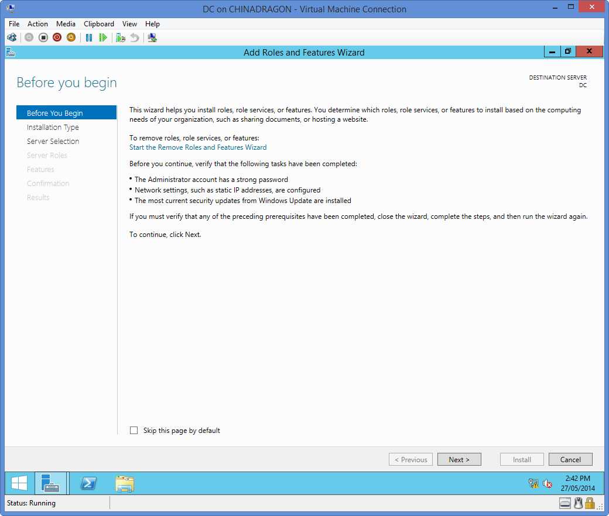Viewport: 609px width, 516px height.
Task: Check Skip this page by default
Action: [134, 430]
